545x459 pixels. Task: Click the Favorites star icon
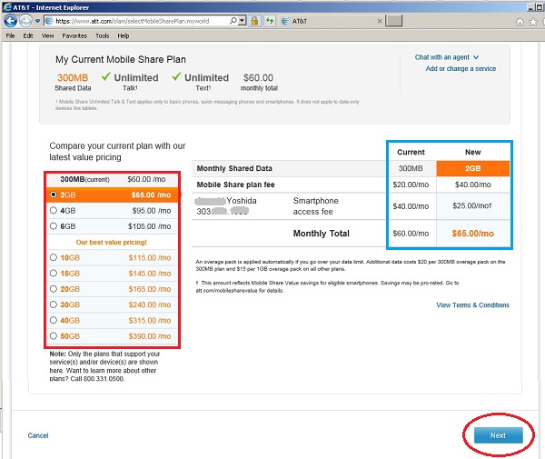pos(533,22)
